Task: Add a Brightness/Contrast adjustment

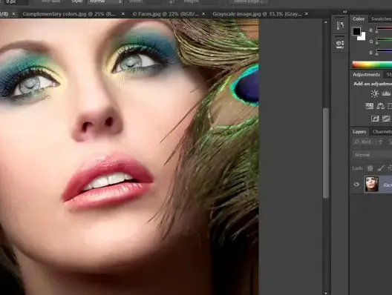Action: 374,93
